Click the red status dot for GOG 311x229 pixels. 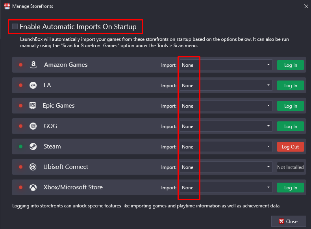click(20, 126)
